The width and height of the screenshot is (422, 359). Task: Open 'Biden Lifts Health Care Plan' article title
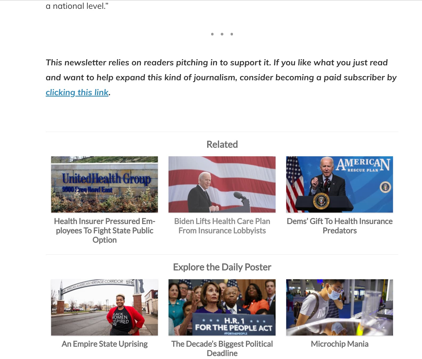point(222,226)
